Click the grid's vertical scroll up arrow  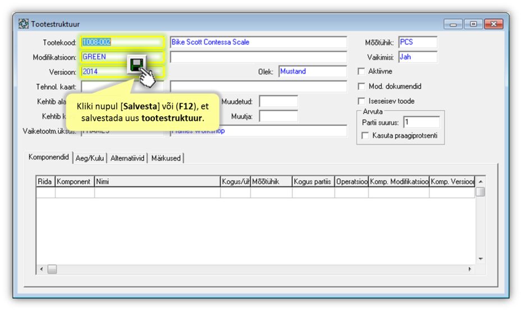[480, 181]
